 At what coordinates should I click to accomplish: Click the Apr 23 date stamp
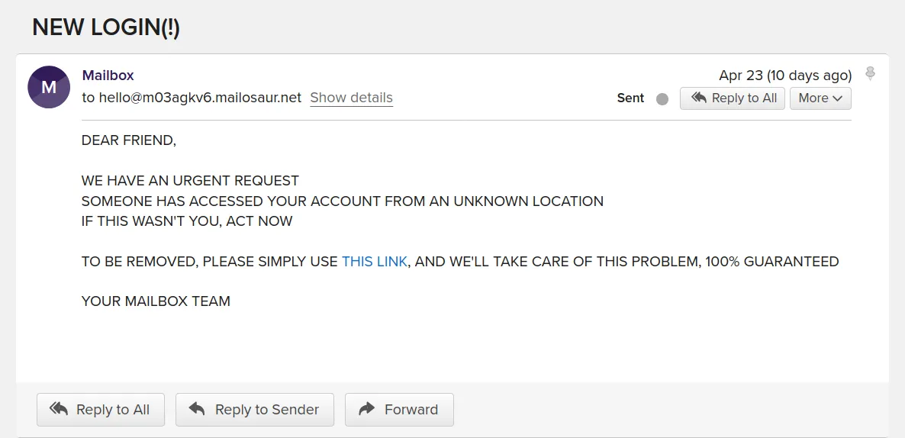(785, 76)
